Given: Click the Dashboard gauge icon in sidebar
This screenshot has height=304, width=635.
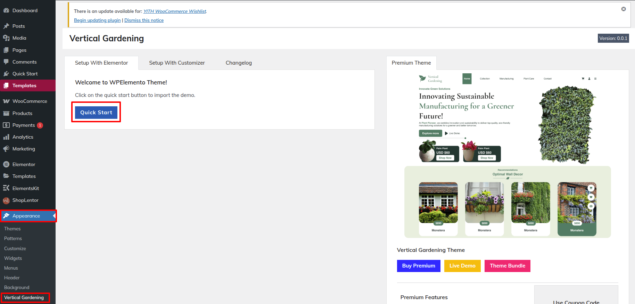Looking at the screenshot, I should [6, 10].
